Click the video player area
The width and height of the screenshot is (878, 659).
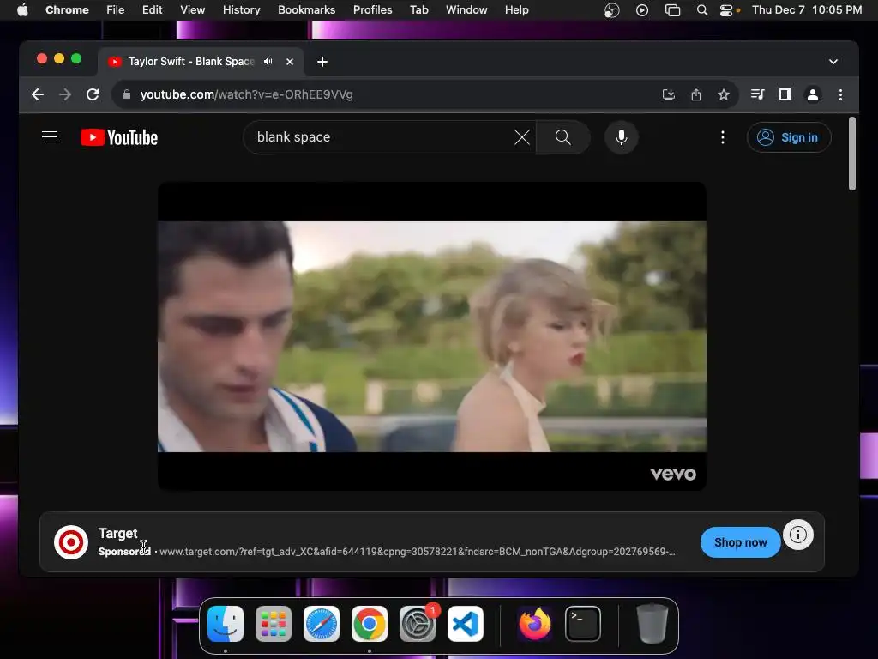click(x=432, y=336)
